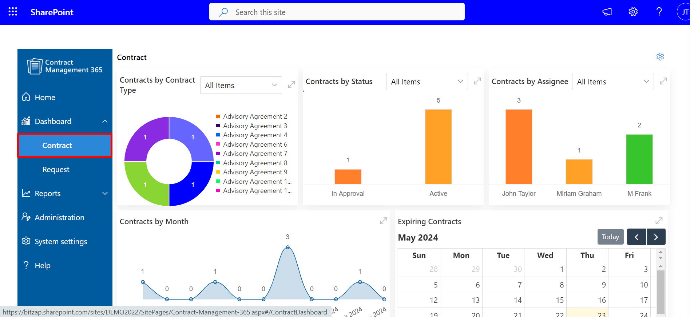Expand Contracts by Status chart

click(x=477, y=81)
